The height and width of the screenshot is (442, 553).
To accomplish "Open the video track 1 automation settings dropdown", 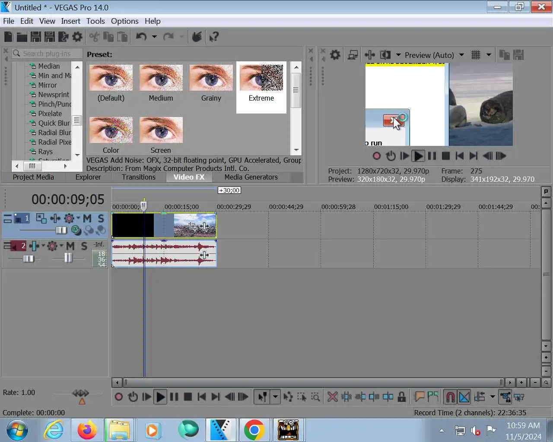I will pyautogui.click(x=78, y=218).
